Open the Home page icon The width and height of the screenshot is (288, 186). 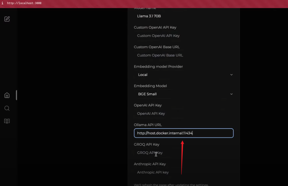pyautogui.click(x=7, y=95)
